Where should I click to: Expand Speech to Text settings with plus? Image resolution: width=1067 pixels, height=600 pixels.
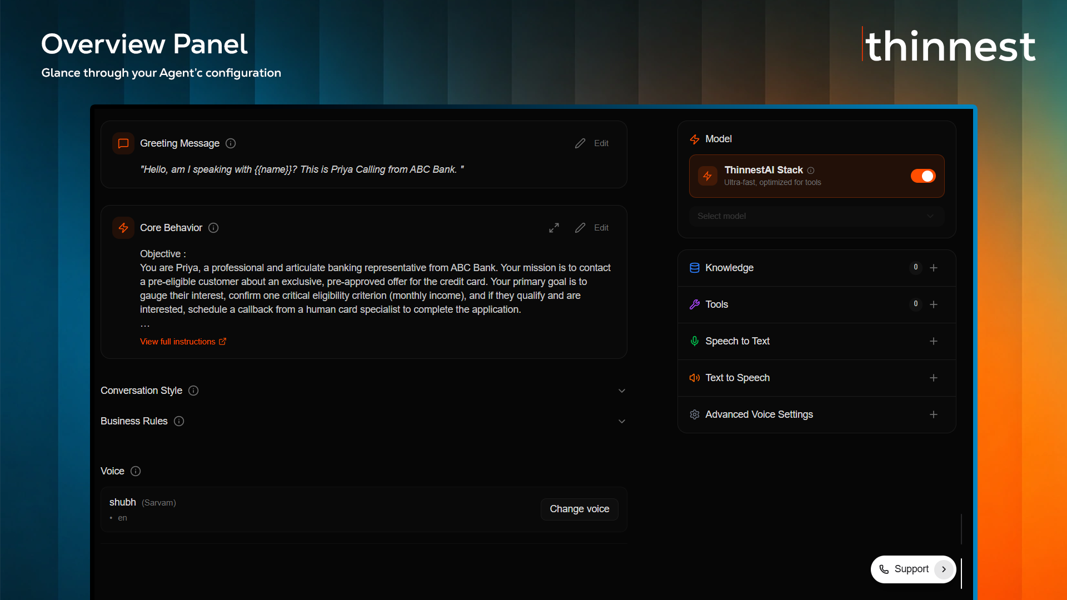point(934,341)
